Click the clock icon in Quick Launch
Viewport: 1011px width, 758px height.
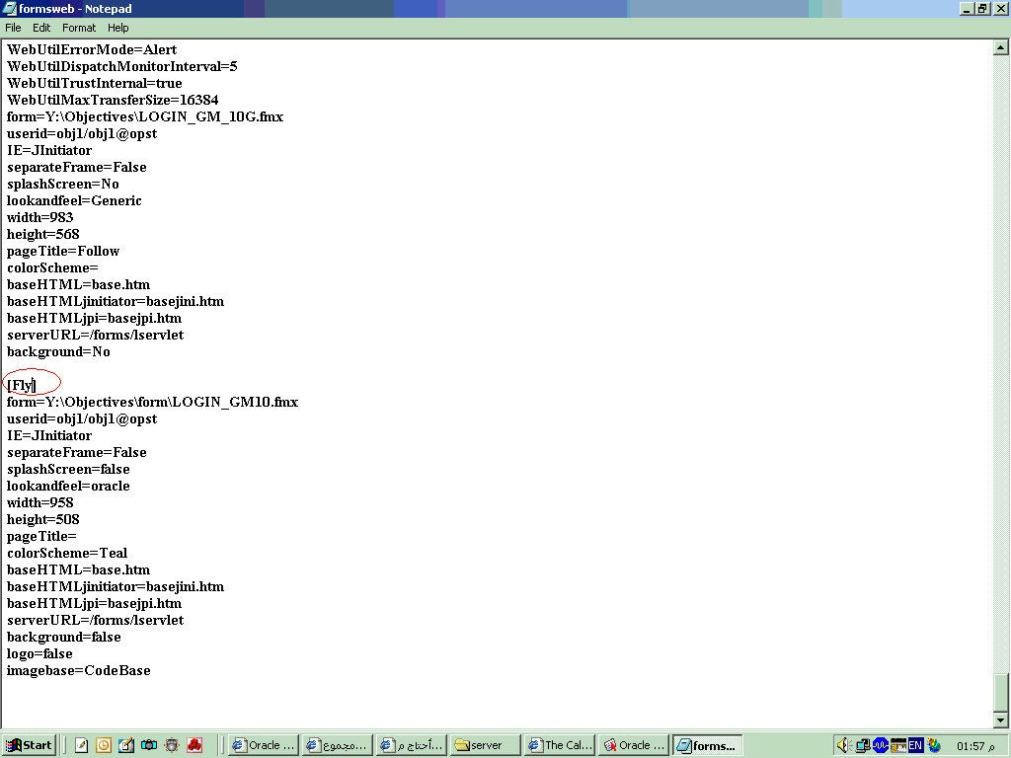tap(104, 745)
